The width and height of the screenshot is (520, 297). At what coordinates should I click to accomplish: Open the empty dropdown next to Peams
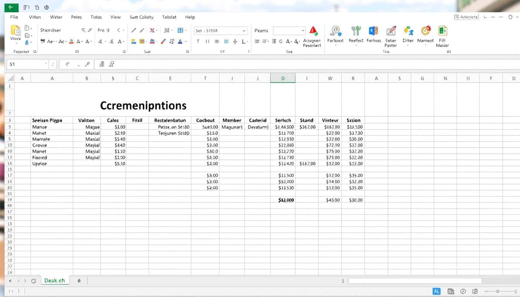[289, 31]
